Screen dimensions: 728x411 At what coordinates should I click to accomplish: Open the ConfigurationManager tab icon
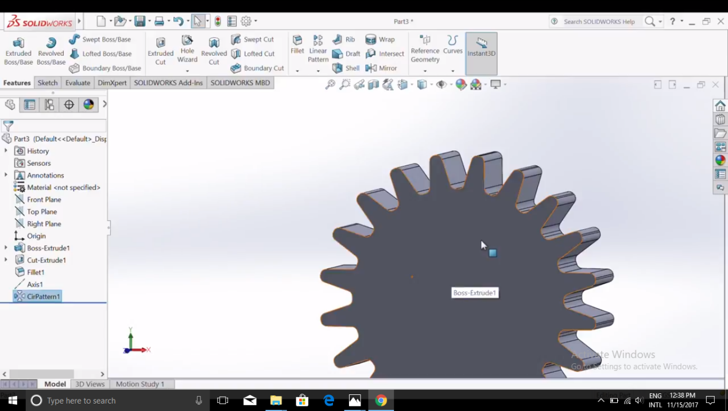pyautogui.click(x=49, y=104)
